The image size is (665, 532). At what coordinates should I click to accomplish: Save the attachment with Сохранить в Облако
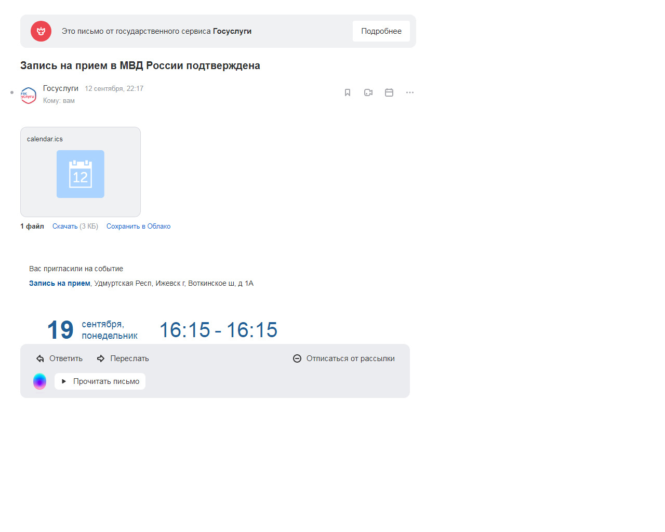click(138, 226)
